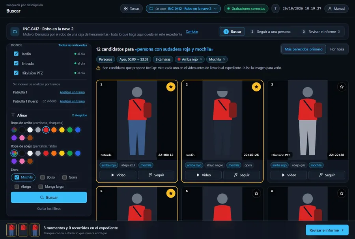This screenshot has height=239, width=355.
Task: Click the case folder icon beside INC-0412
Action: pyautogui.click(x=15, y=32)
